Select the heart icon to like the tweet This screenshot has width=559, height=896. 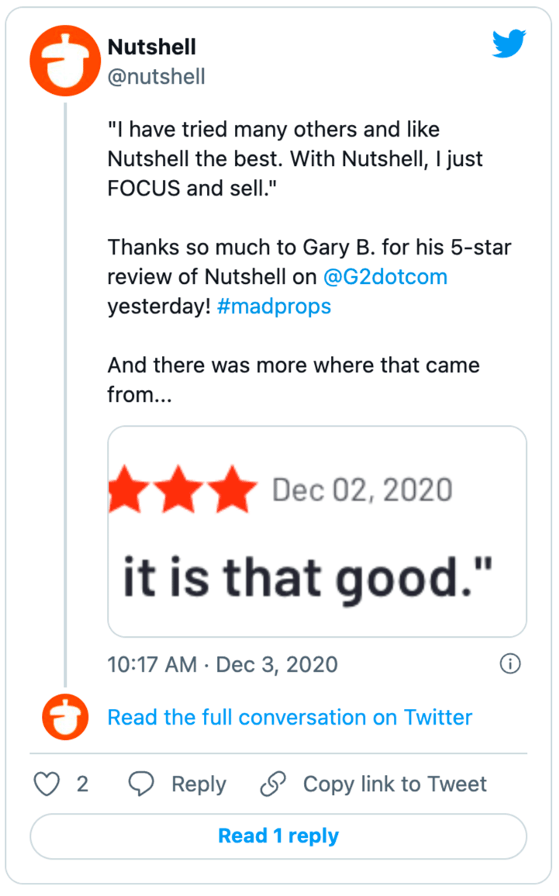point(46,784)
